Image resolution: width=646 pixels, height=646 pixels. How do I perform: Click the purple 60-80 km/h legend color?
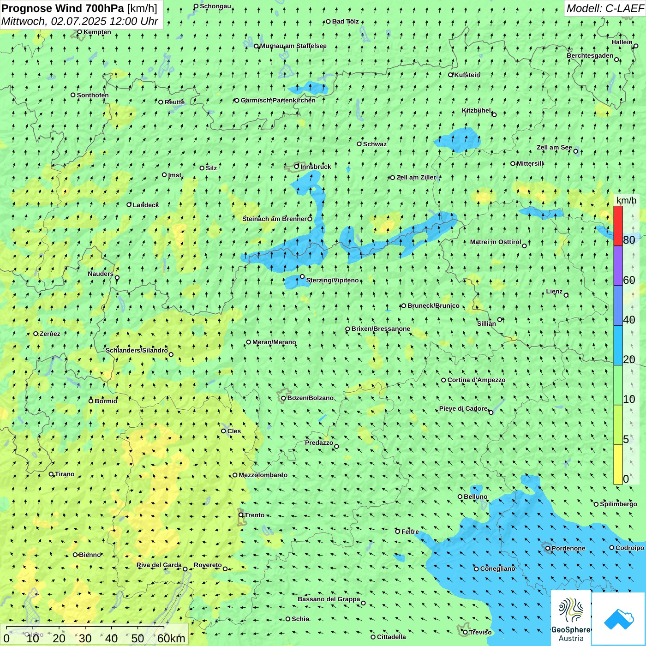[618, 266]
